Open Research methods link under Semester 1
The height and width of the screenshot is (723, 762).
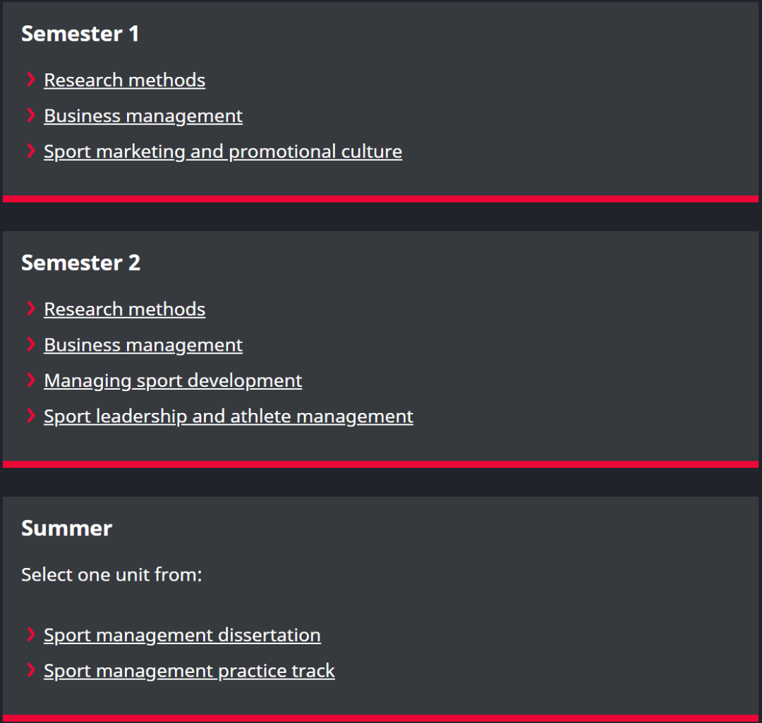pyautogui.click(x=124, y=80)
